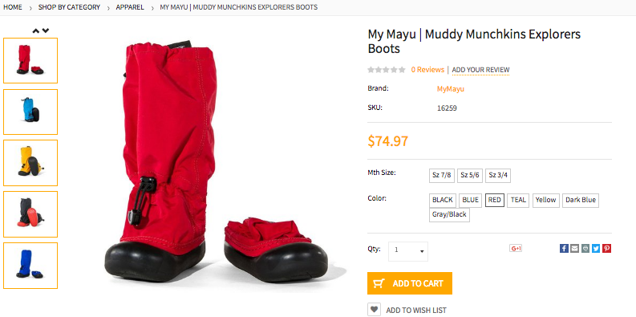The height and width of the screenshot is (317, 636).
Task: Click the print page icon
Action: click(585, 249)
